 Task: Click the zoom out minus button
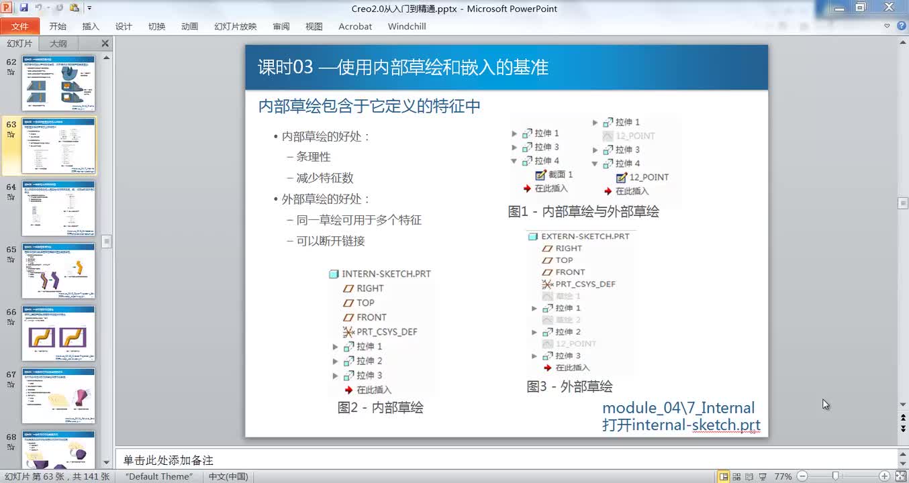coord(802,476)
